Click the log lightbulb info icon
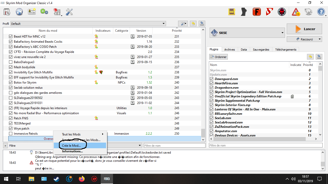This screenshot has width=328, height=184. (x=32, y=153)
